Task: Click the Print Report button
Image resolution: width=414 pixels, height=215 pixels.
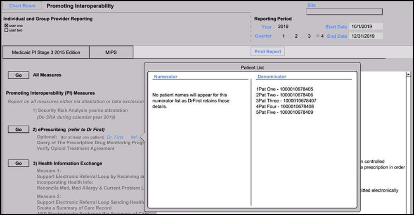Action: point(267,51)
